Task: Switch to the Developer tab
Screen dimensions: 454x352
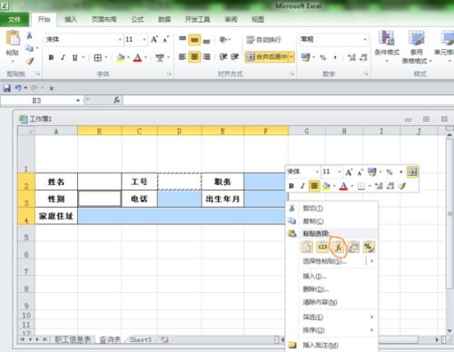Action: [x=198, y=19]
